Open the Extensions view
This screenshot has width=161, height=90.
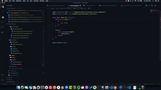[x=3, y=27]
